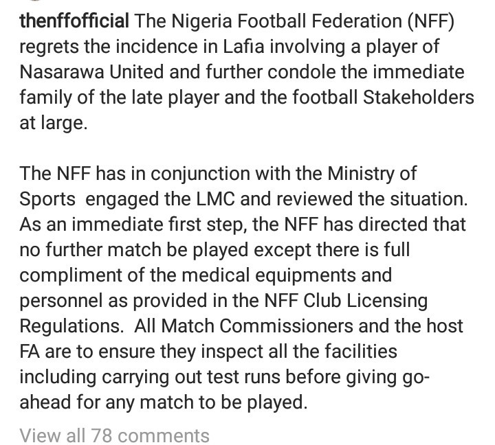Click the "(NFF)" abbreviation in first line
Image resolution: width=495 pixels, height=445 pixels.
(430, 21)
